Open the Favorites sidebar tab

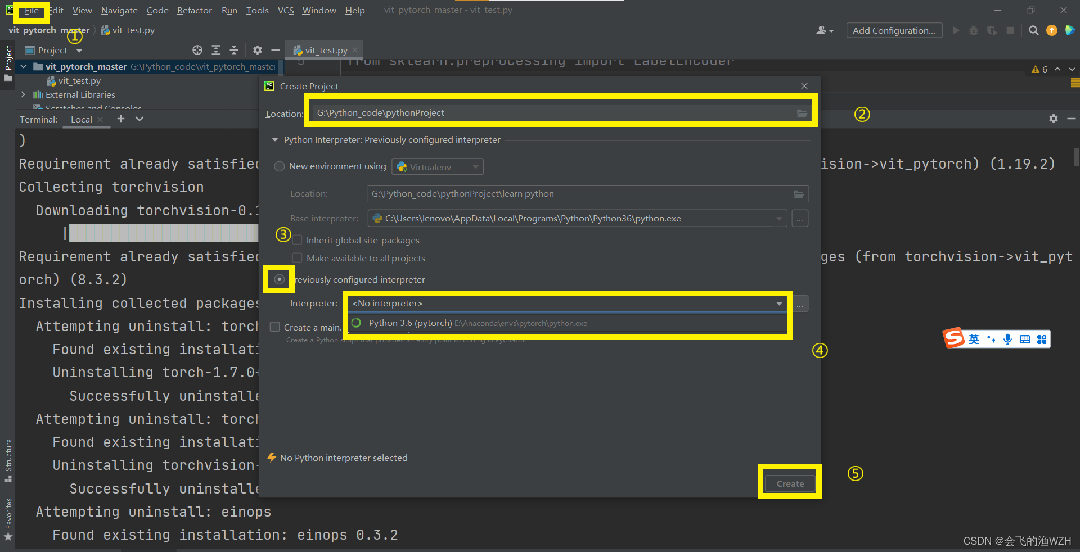pyautogui.click(x=8, y=519)
